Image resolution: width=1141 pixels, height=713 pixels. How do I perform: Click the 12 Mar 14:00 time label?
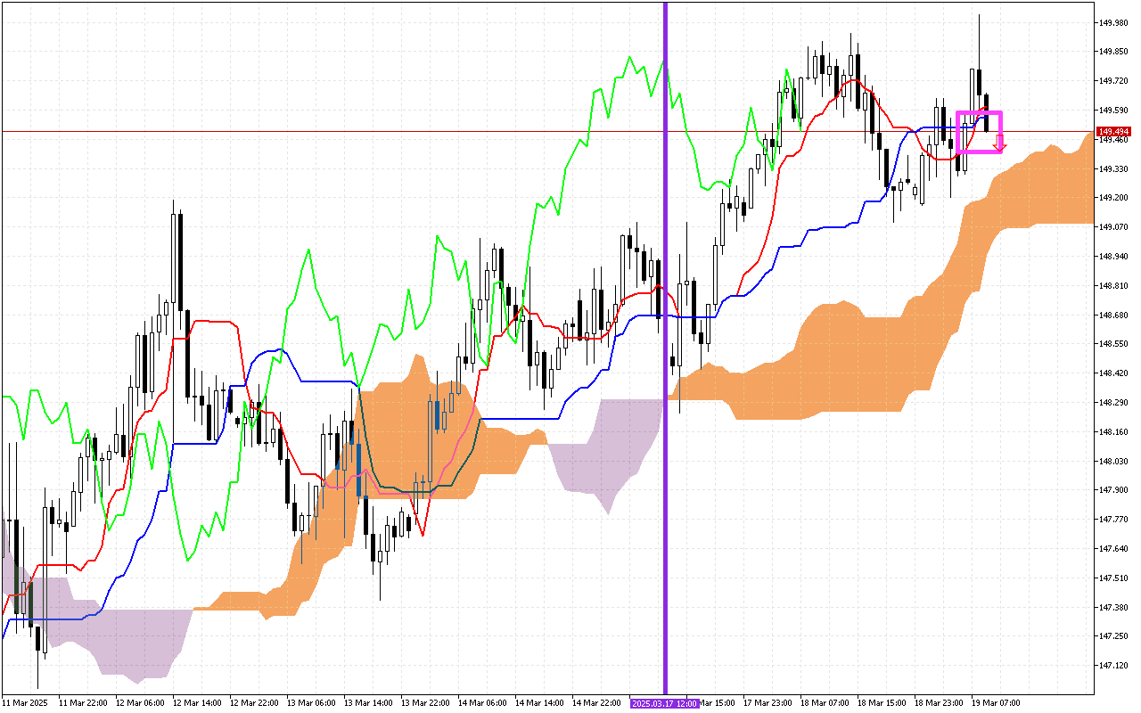click(x=197, y=703)
